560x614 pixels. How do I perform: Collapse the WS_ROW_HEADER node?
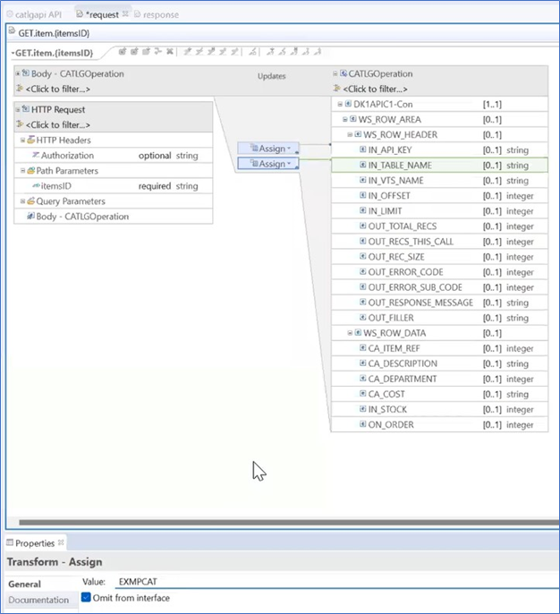[350, 134]
